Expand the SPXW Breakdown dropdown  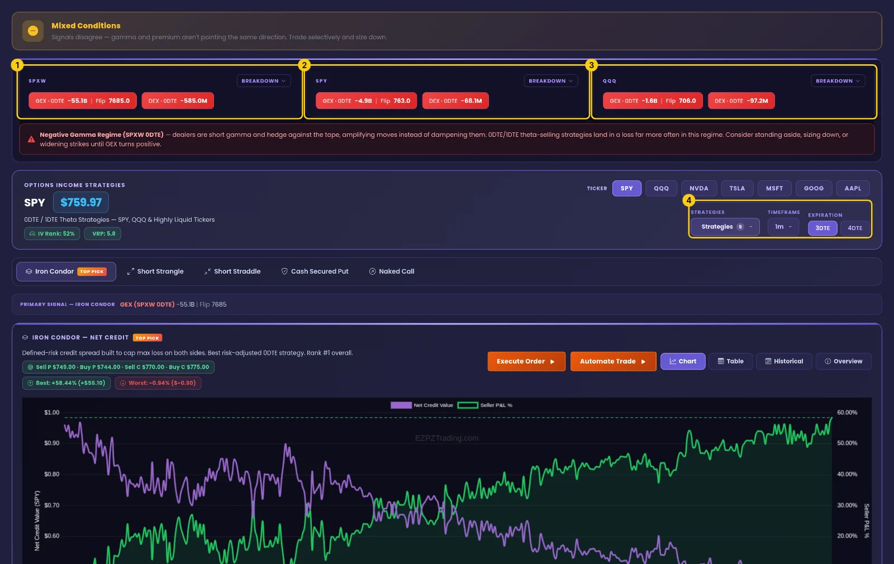point(264,81)
